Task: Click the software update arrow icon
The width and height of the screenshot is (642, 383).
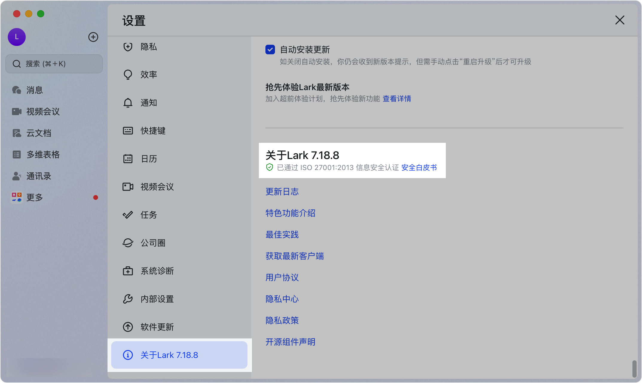Action: [128, 327]
